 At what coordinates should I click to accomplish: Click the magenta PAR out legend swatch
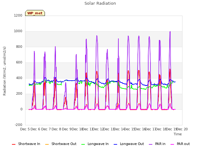[172, 144]
